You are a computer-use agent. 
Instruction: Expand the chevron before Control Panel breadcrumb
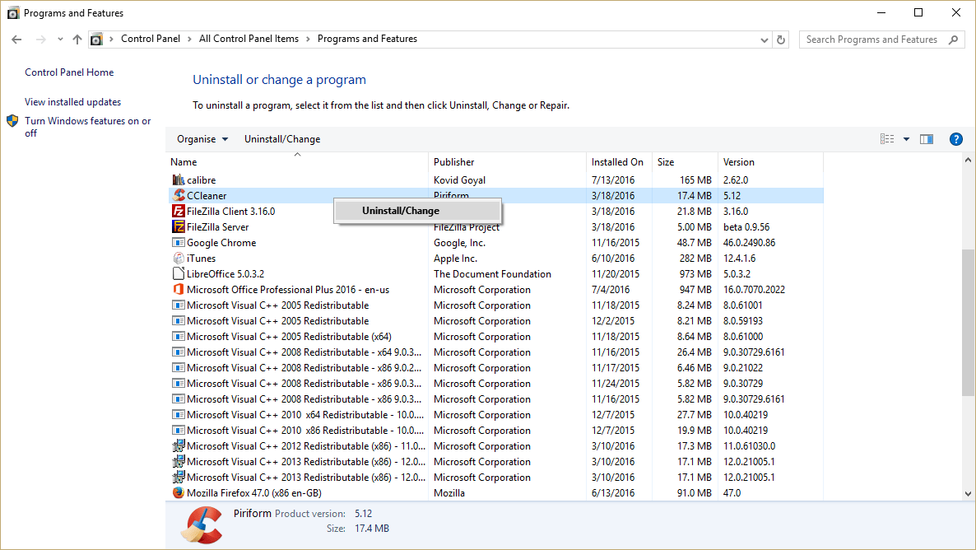(x=111, y=40)
